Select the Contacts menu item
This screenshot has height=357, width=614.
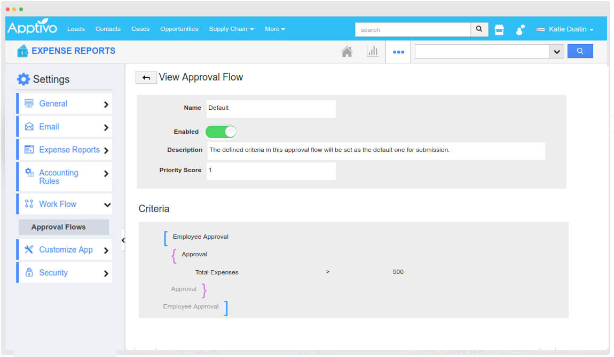point(108,29)
